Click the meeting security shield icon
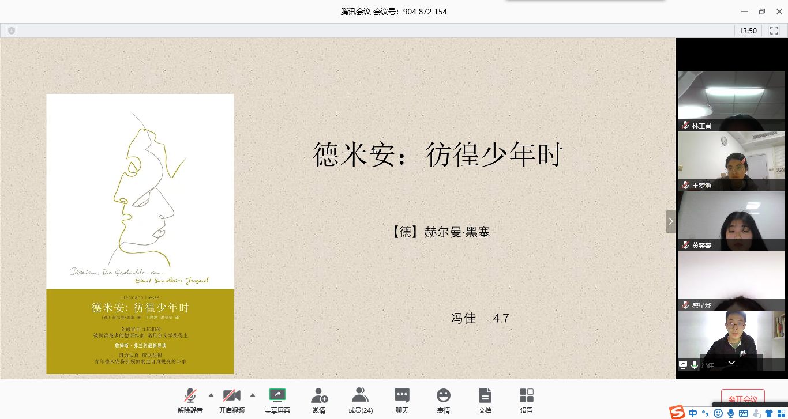The width and height of the screenshot is (788, 419). point(12,31)
